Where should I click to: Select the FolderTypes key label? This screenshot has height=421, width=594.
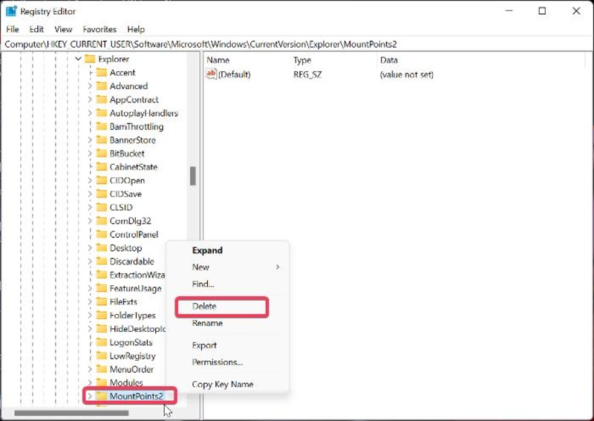pos(133,316)
